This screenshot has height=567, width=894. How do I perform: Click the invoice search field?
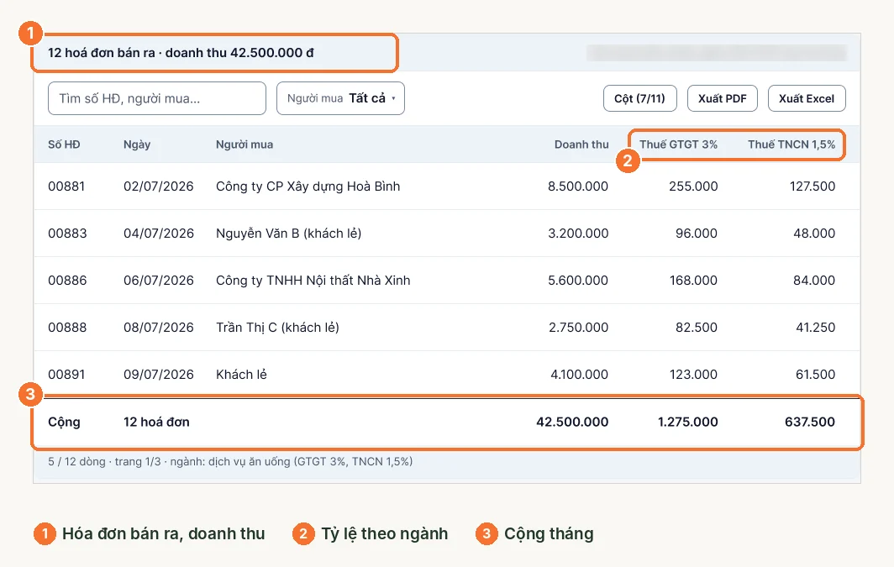pos(157,98)
